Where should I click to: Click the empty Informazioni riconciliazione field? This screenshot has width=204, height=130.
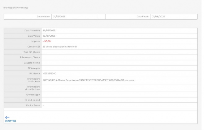tap(119, 88)
